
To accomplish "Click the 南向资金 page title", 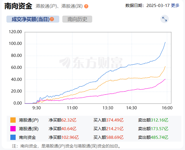I will pyautogui.click(x=18, y=6).
